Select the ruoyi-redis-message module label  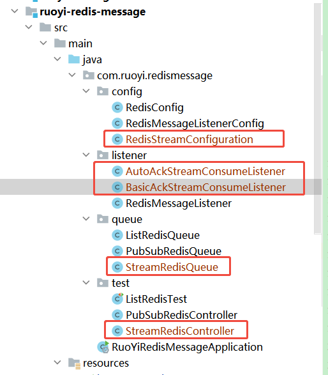point(93,11)
